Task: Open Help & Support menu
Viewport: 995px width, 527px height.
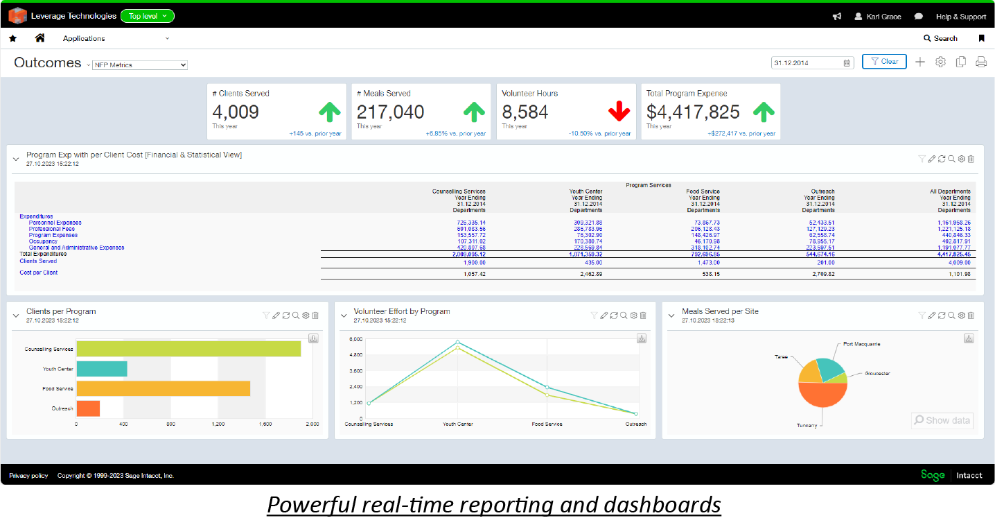Action: click(960, 17)
